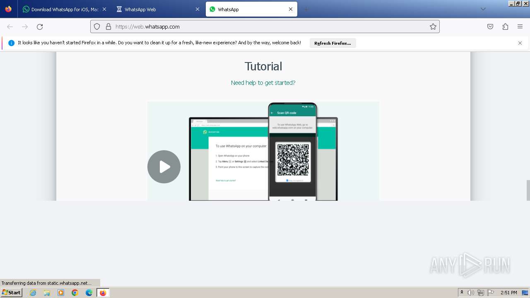The height and width of the screenshot is (298, 530).
Task: Focus the address bar showing web.whatsapp.com
Action: pos(265,26)
